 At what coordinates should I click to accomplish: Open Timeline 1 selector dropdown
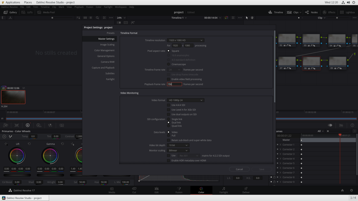click(179, 18)
